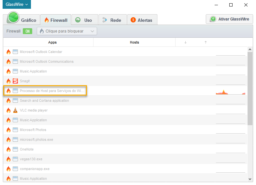Click traffic graph in Processo de Host row
The width and height of the screenshot is (256, 185).
pyautogui.click(x=231, y=92)
